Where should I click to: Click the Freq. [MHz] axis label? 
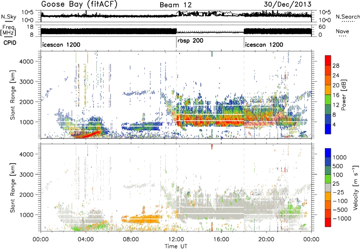pyautogui.click(x=8, y=31)
